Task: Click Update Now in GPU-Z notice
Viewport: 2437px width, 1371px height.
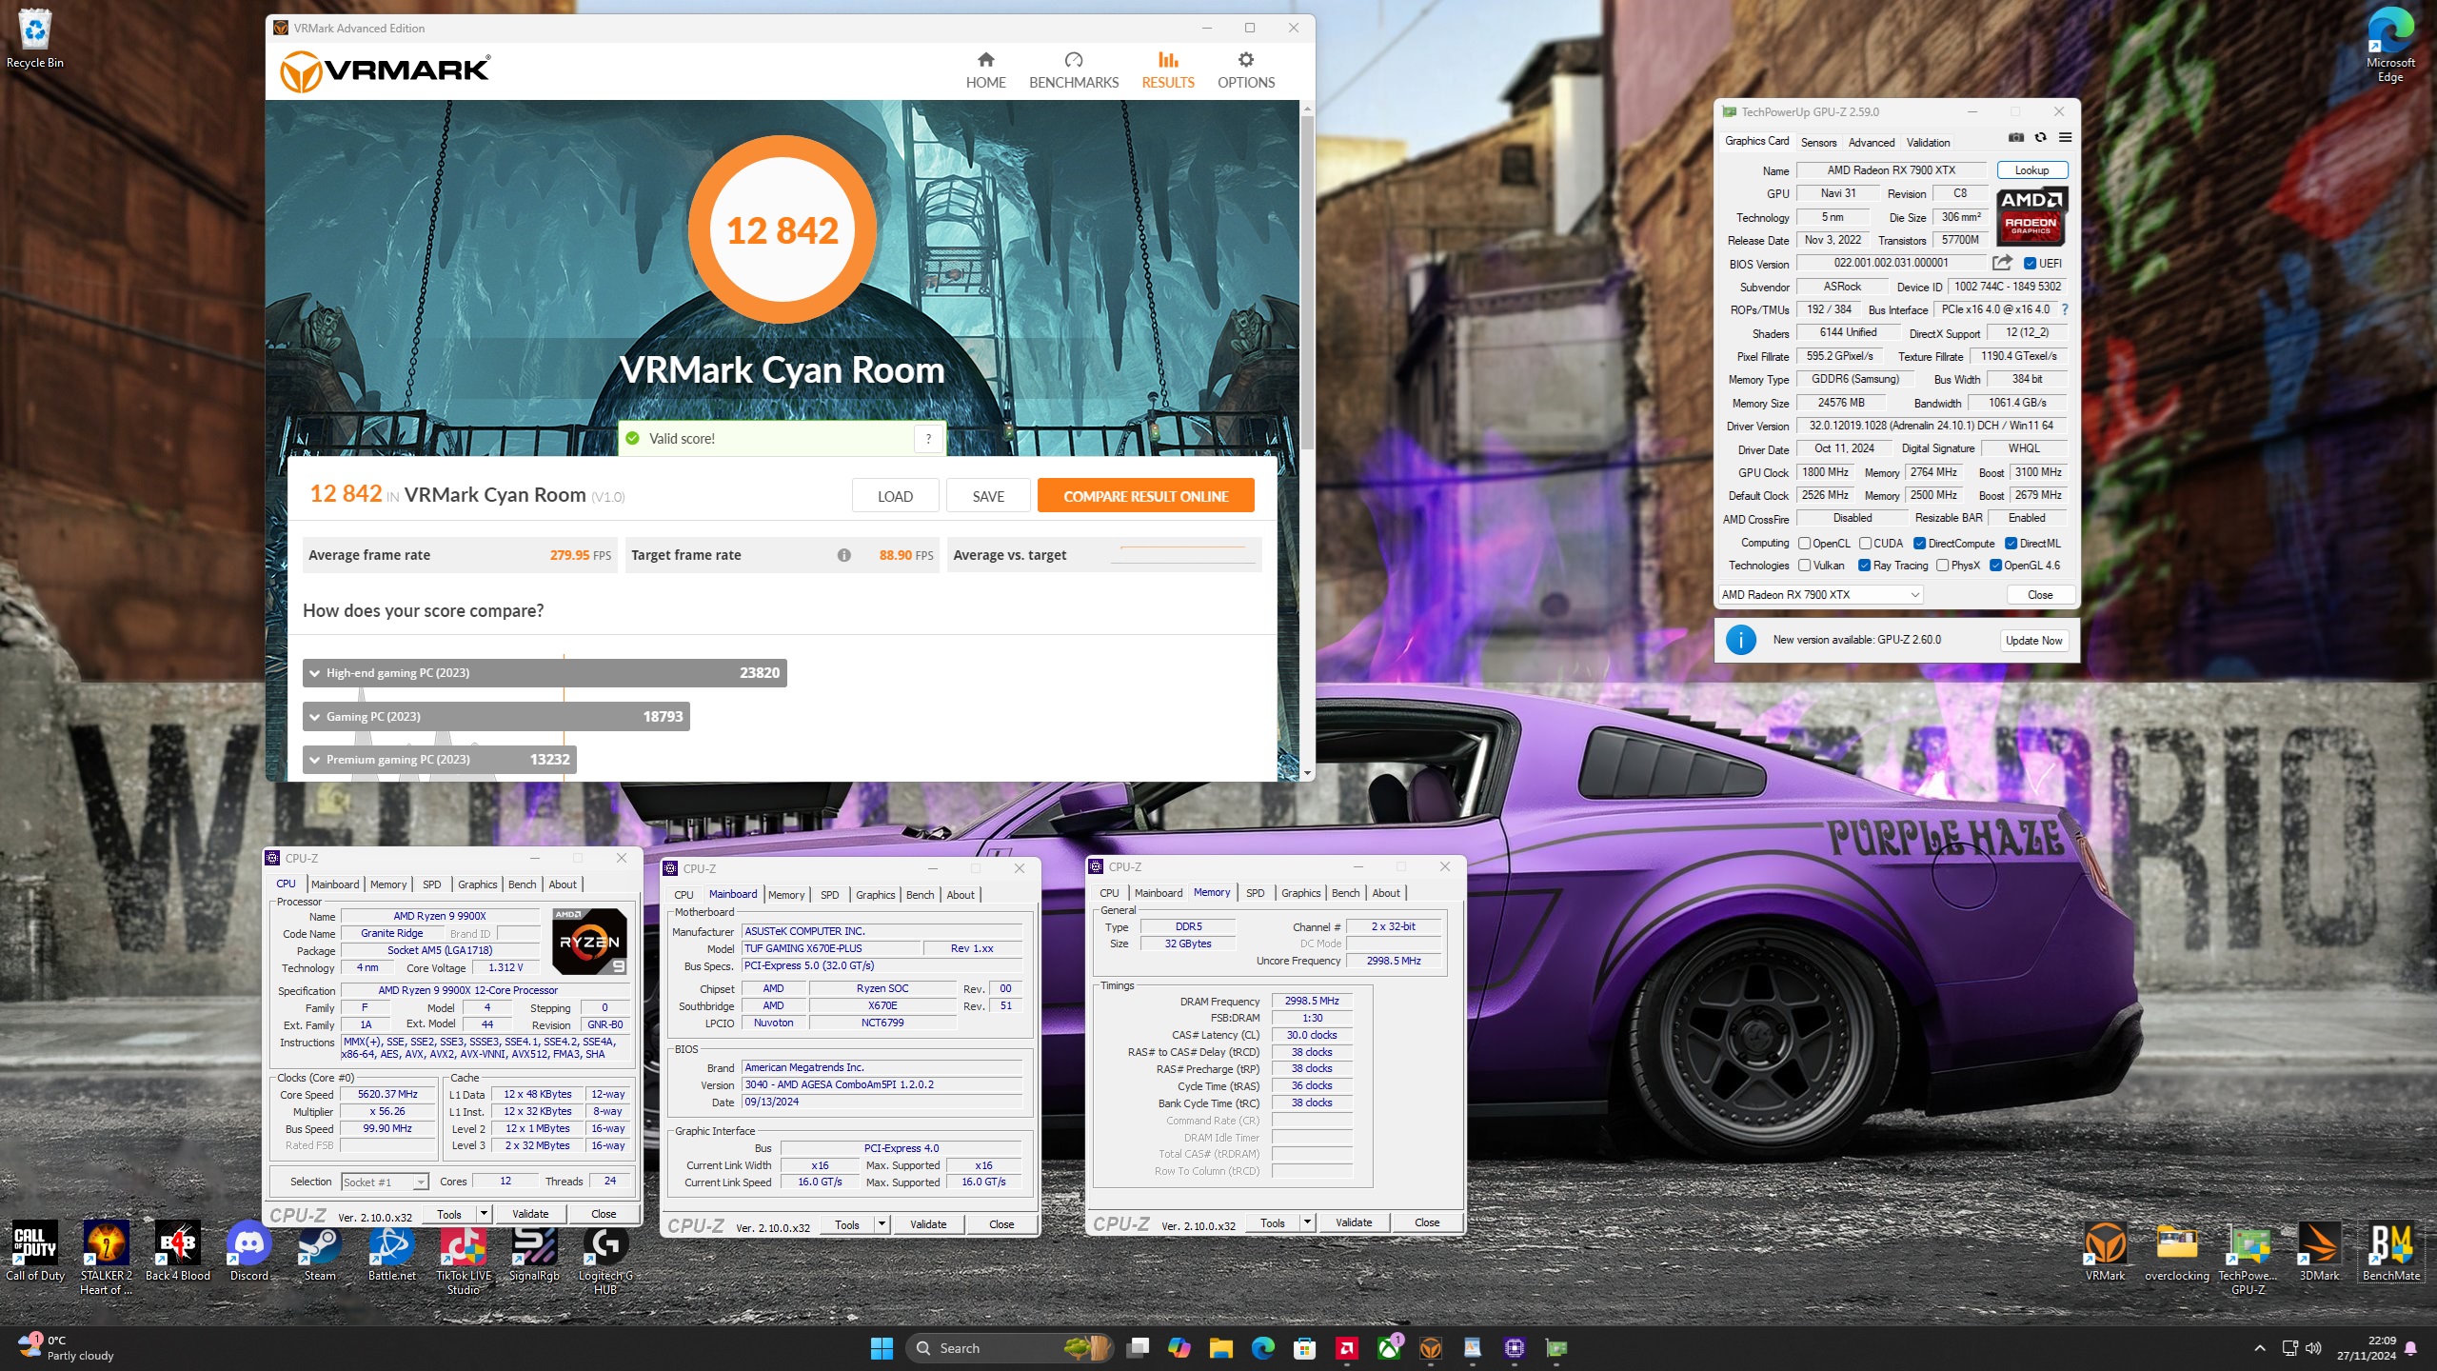Action: [x=2033, y=641]
